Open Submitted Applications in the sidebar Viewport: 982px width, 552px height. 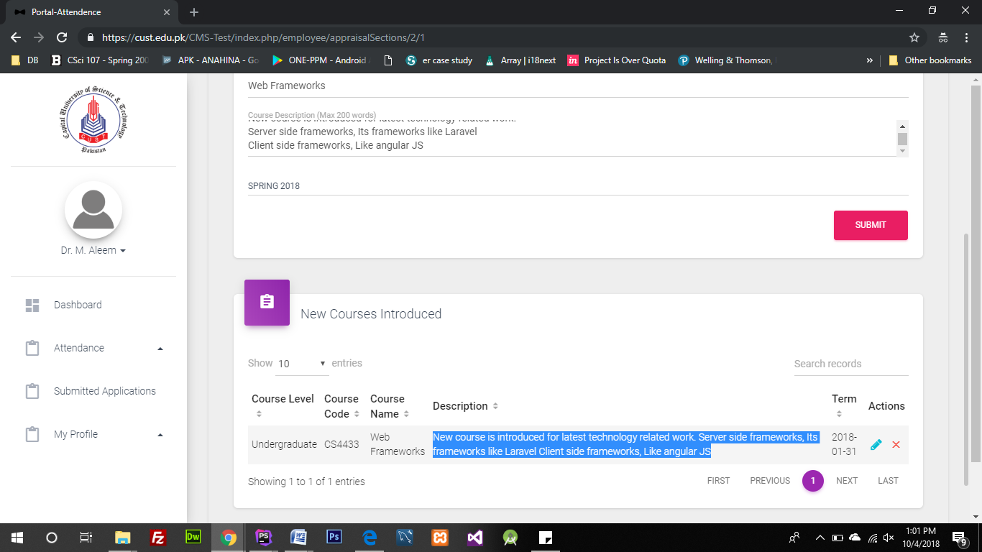click(104, 391)
